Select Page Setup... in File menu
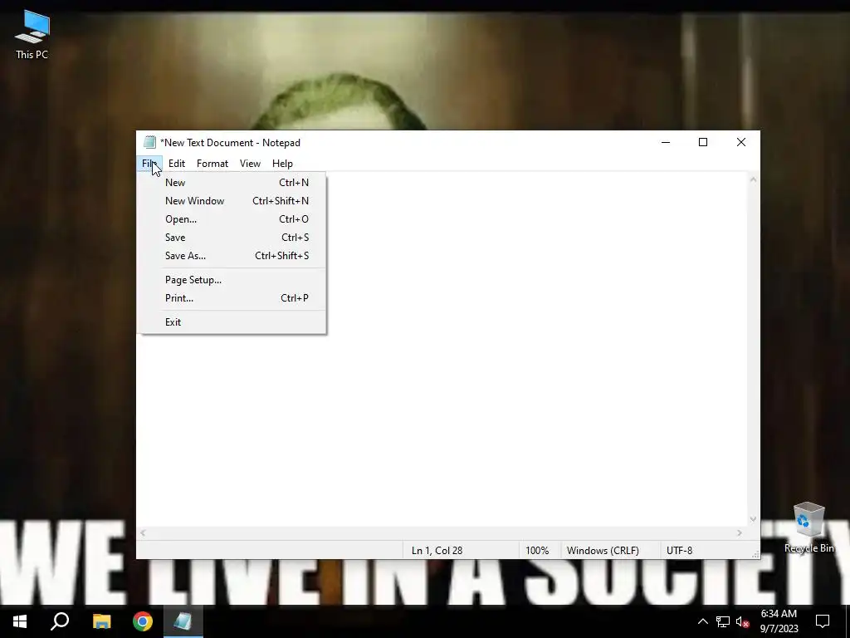 pos(233,280)
